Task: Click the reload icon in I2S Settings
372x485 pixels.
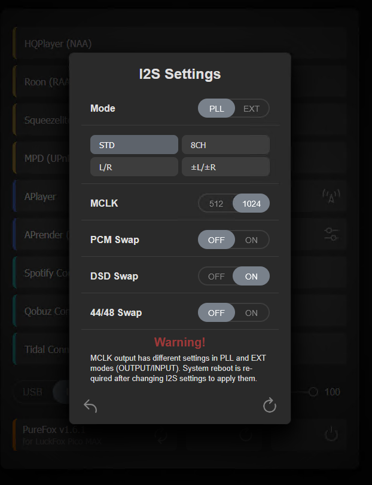Action: pos(270,406)
